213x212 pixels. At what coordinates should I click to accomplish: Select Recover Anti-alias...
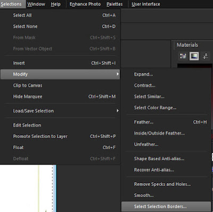(166, 170)
